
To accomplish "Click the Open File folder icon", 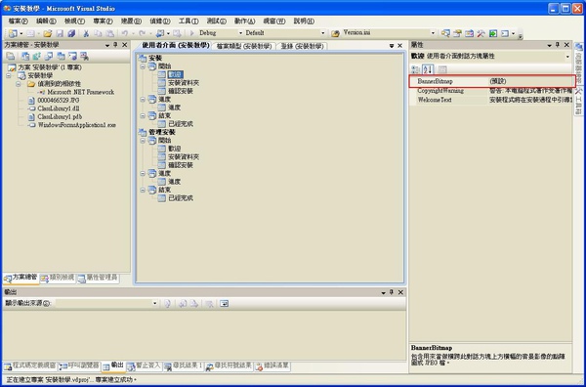I will click(x=48, y=33).
